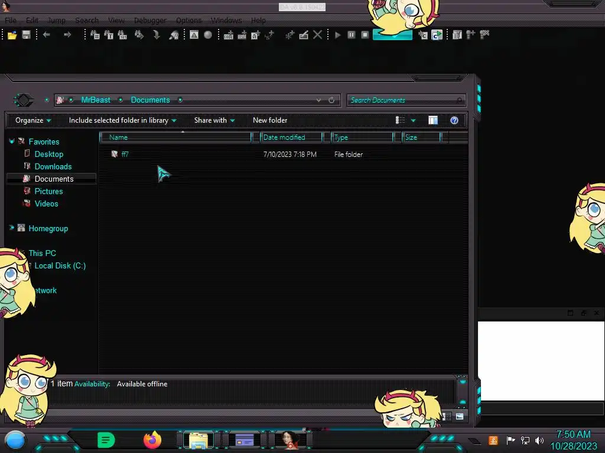Open the Organize dropdown
Screen dimensions: 605x453
pos(33,120)
